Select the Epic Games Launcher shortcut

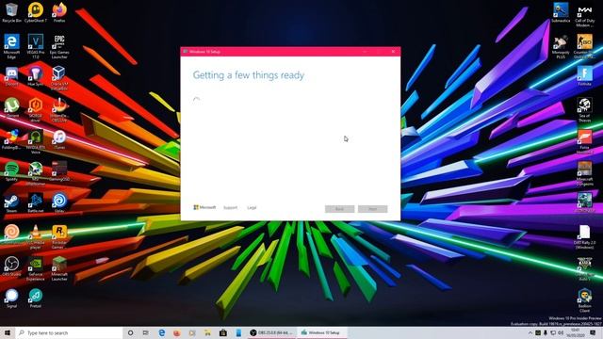(x=59, y=46)
